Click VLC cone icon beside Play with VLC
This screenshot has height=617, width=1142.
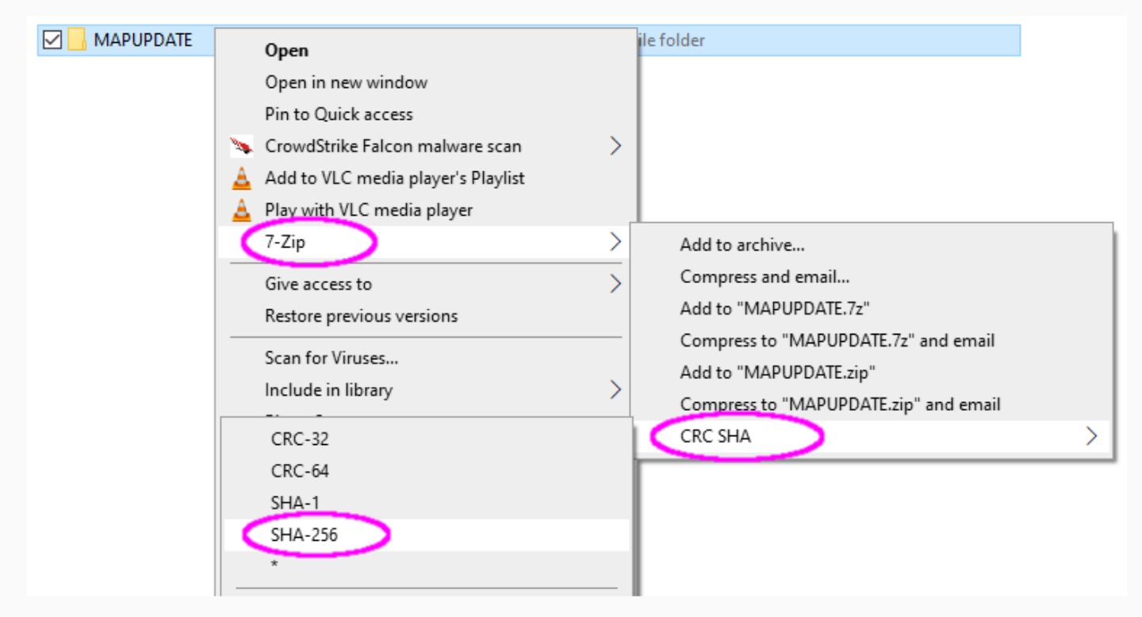[x=241, y=210]
